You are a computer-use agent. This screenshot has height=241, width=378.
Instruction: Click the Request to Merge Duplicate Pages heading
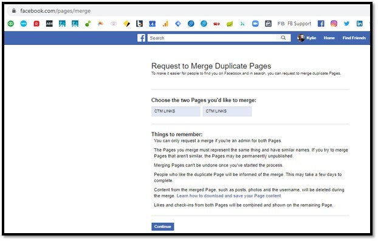(211, 66)
